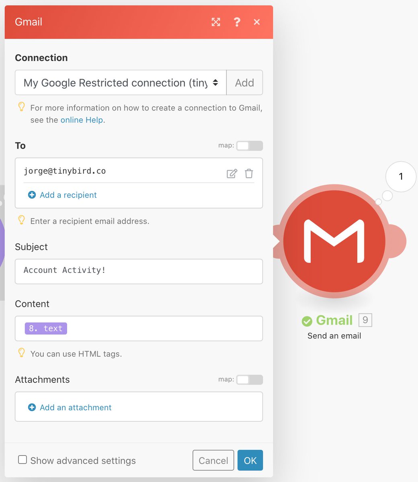
Task: Edit the jorge@tinybird.co recipient
Action: point(232,173)
